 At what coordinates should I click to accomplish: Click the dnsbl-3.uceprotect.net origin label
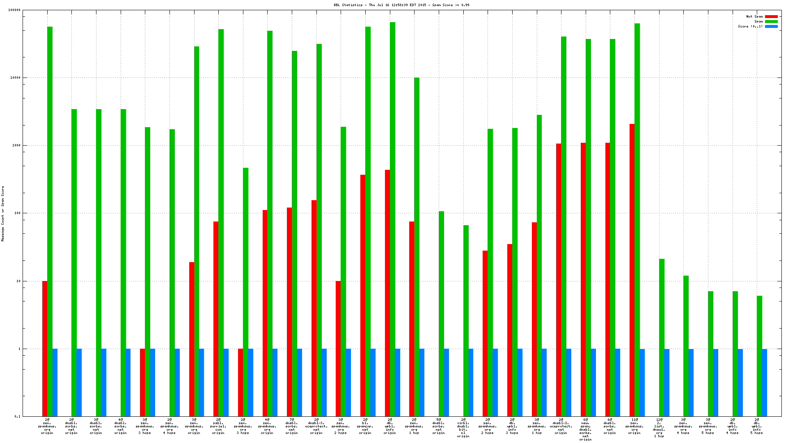pyautogui.click(x=316, y=426)
